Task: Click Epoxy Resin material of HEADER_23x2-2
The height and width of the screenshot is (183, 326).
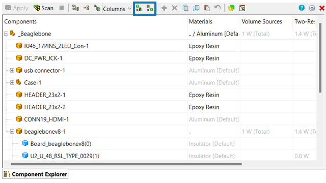Action: [204, 107]
